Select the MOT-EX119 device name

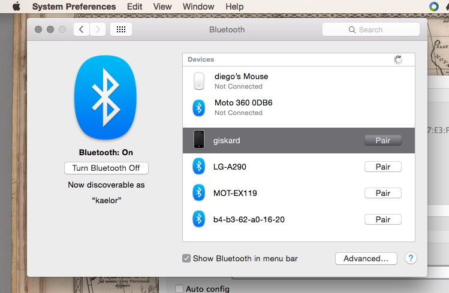click(235, 193)
